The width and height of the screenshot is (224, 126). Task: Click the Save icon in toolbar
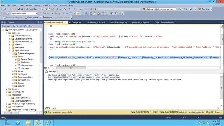[x=19, y=9]
